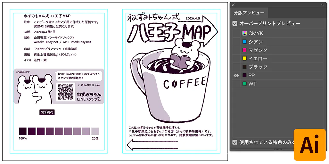Show the マゼンタ plate via its visibility box

coord(236,50)
